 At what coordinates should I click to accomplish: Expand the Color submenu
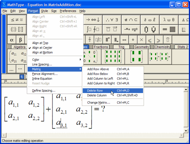(x=55, y=60)
